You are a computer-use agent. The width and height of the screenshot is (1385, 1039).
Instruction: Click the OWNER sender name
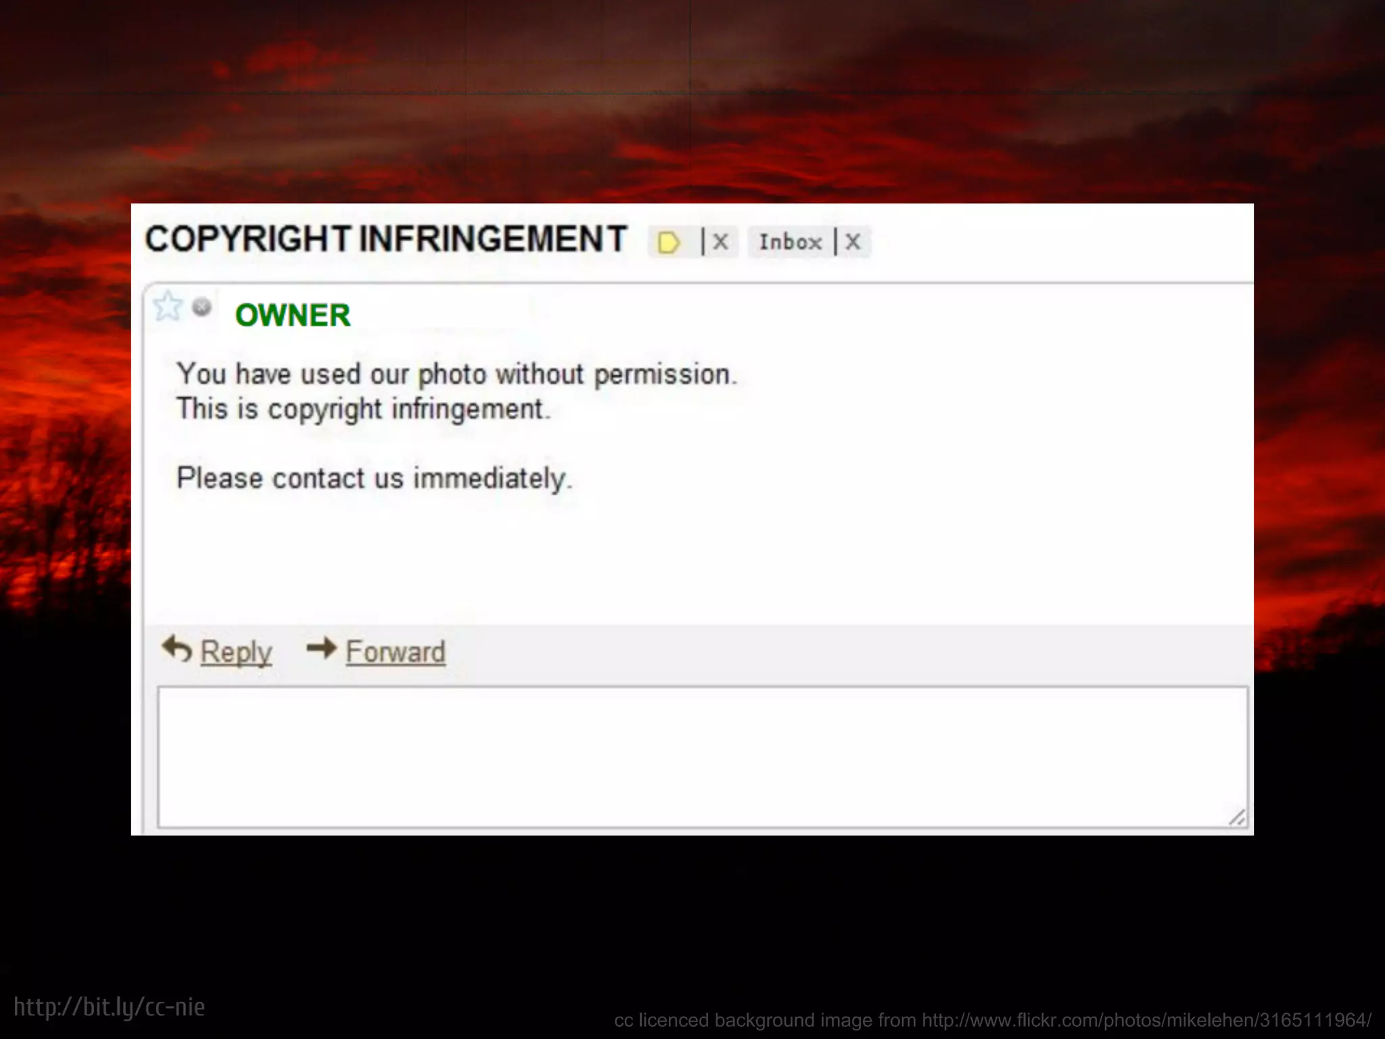[x=293, y=315]
